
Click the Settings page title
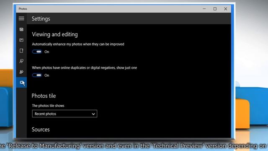[41, 18]
